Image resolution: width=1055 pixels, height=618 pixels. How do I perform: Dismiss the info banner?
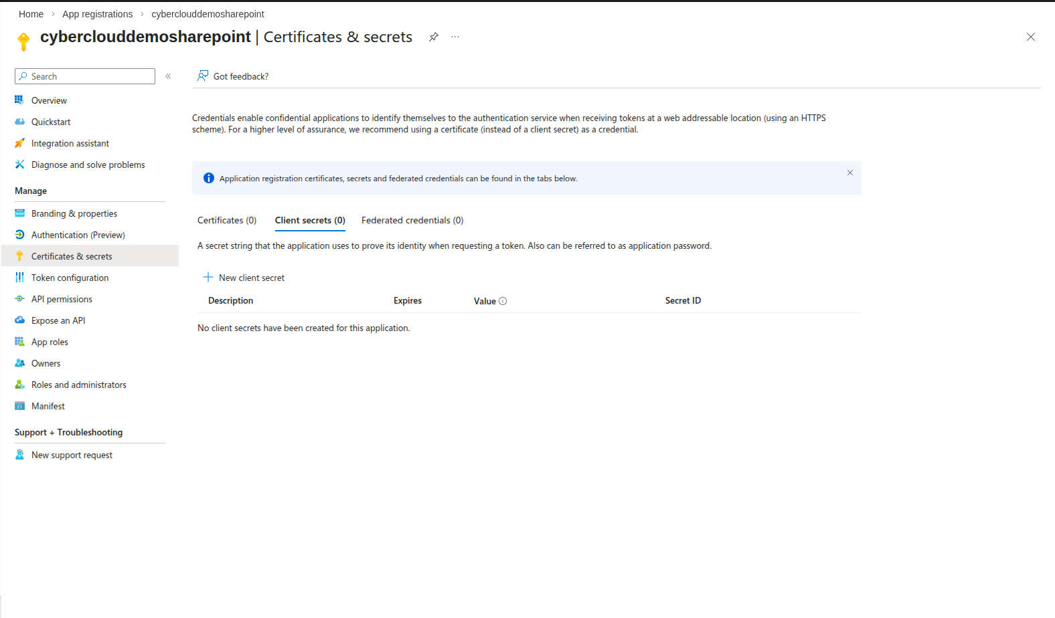(850, 173)
